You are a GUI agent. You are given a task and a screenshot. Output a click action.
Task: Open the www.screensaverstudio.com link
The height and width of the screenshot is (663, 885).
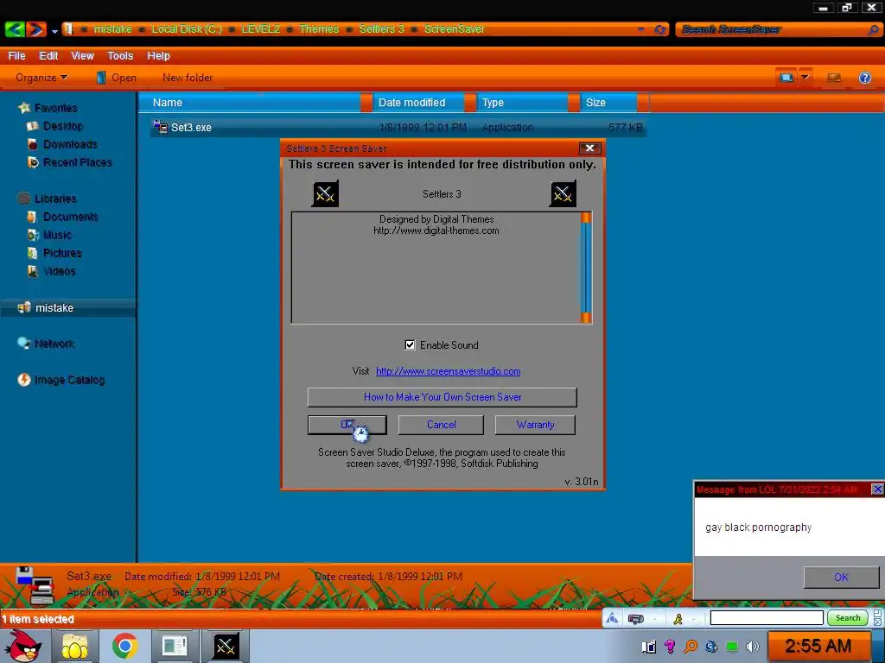[x=449, y=371]
